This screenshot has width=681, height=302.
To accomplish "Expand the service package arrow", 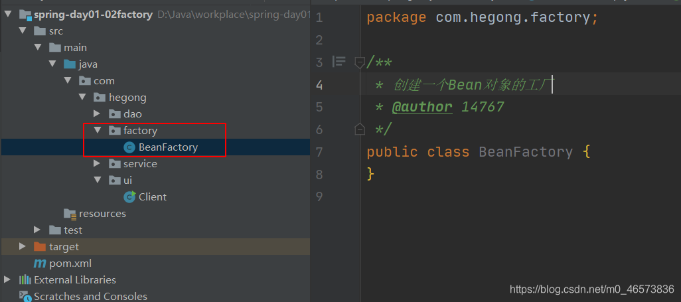I will coord(98,164).
